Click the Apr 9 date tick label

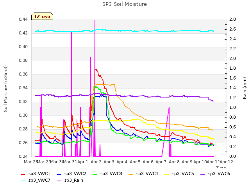[x=187, y=162]
